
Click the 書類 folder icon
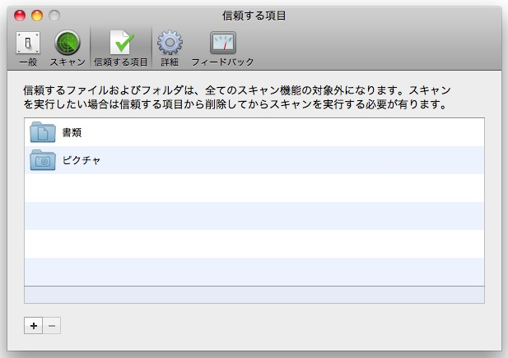pyautogui.click(x=43, y=132)
